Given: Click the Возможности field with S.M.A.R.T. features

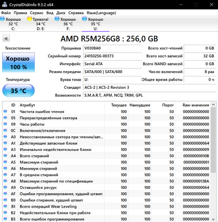Looking at the screenshot, I should click(150, 95).
